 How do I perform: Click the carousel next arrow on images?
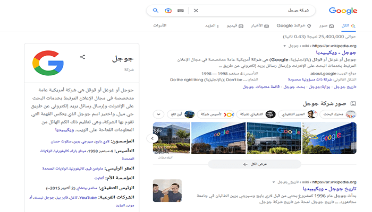(x=153, y=138)
